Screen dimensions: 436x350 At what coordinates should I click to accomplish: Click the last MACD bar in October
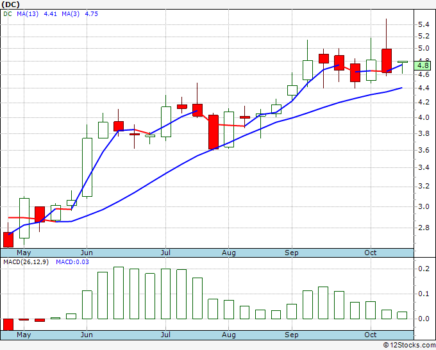402,315
